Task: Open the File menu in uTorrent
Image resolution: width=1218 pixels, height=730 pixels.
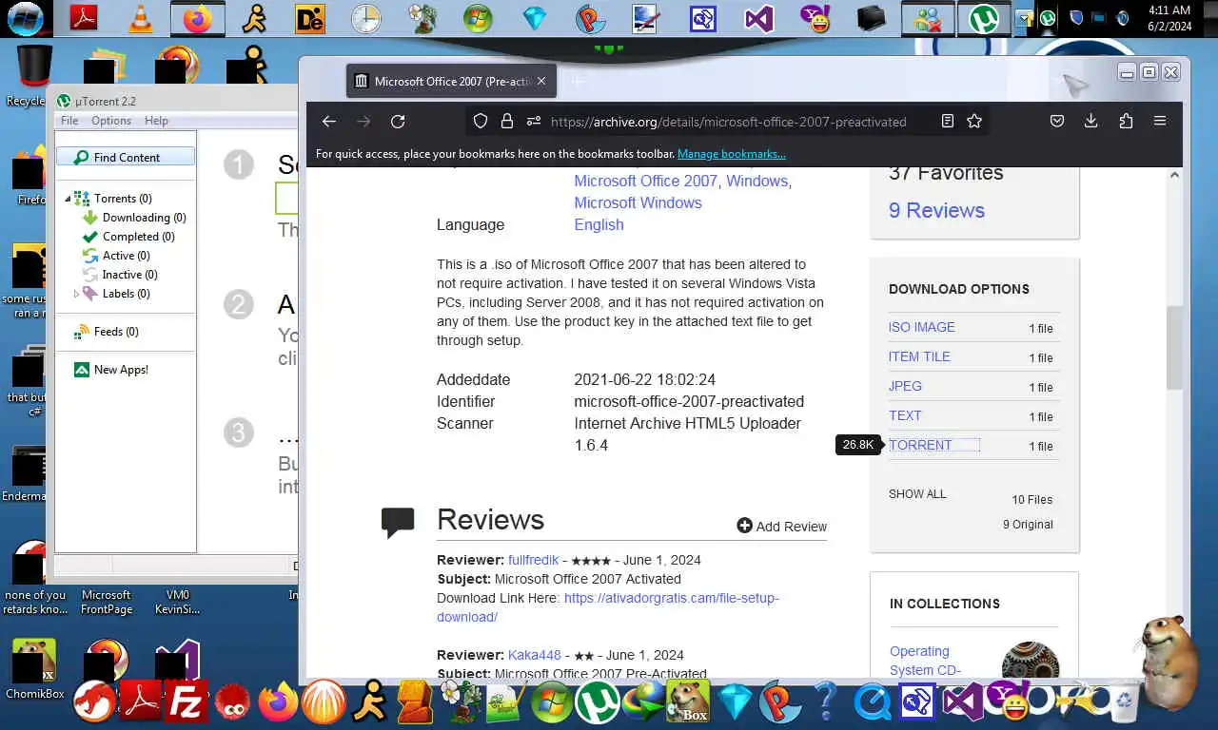Action: point(69,121)
